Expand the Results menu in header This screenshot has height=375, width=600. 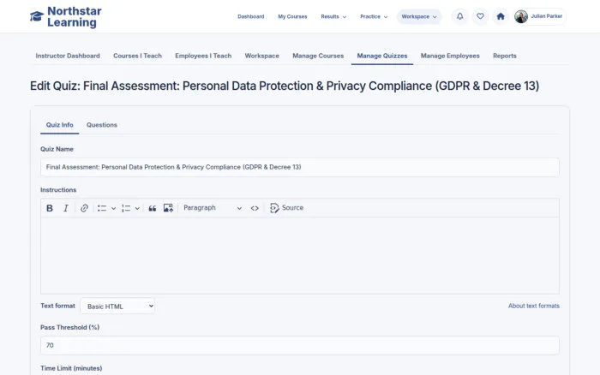click(333, 16)
